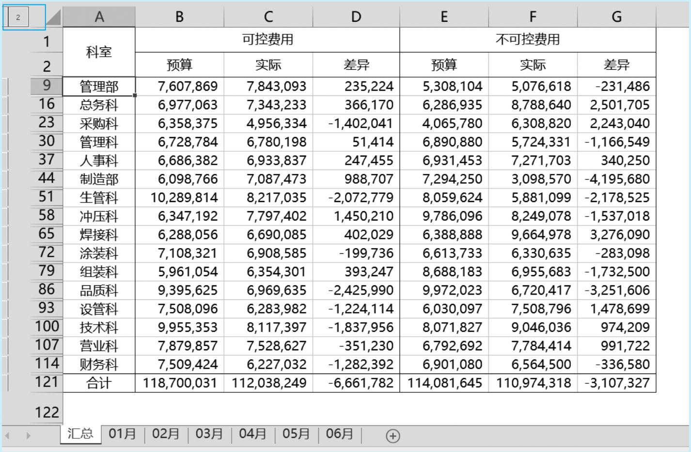This screenshot has height=452, width=691.
Task: Select row 44 by its row header
Action: (x=47, y=178)
